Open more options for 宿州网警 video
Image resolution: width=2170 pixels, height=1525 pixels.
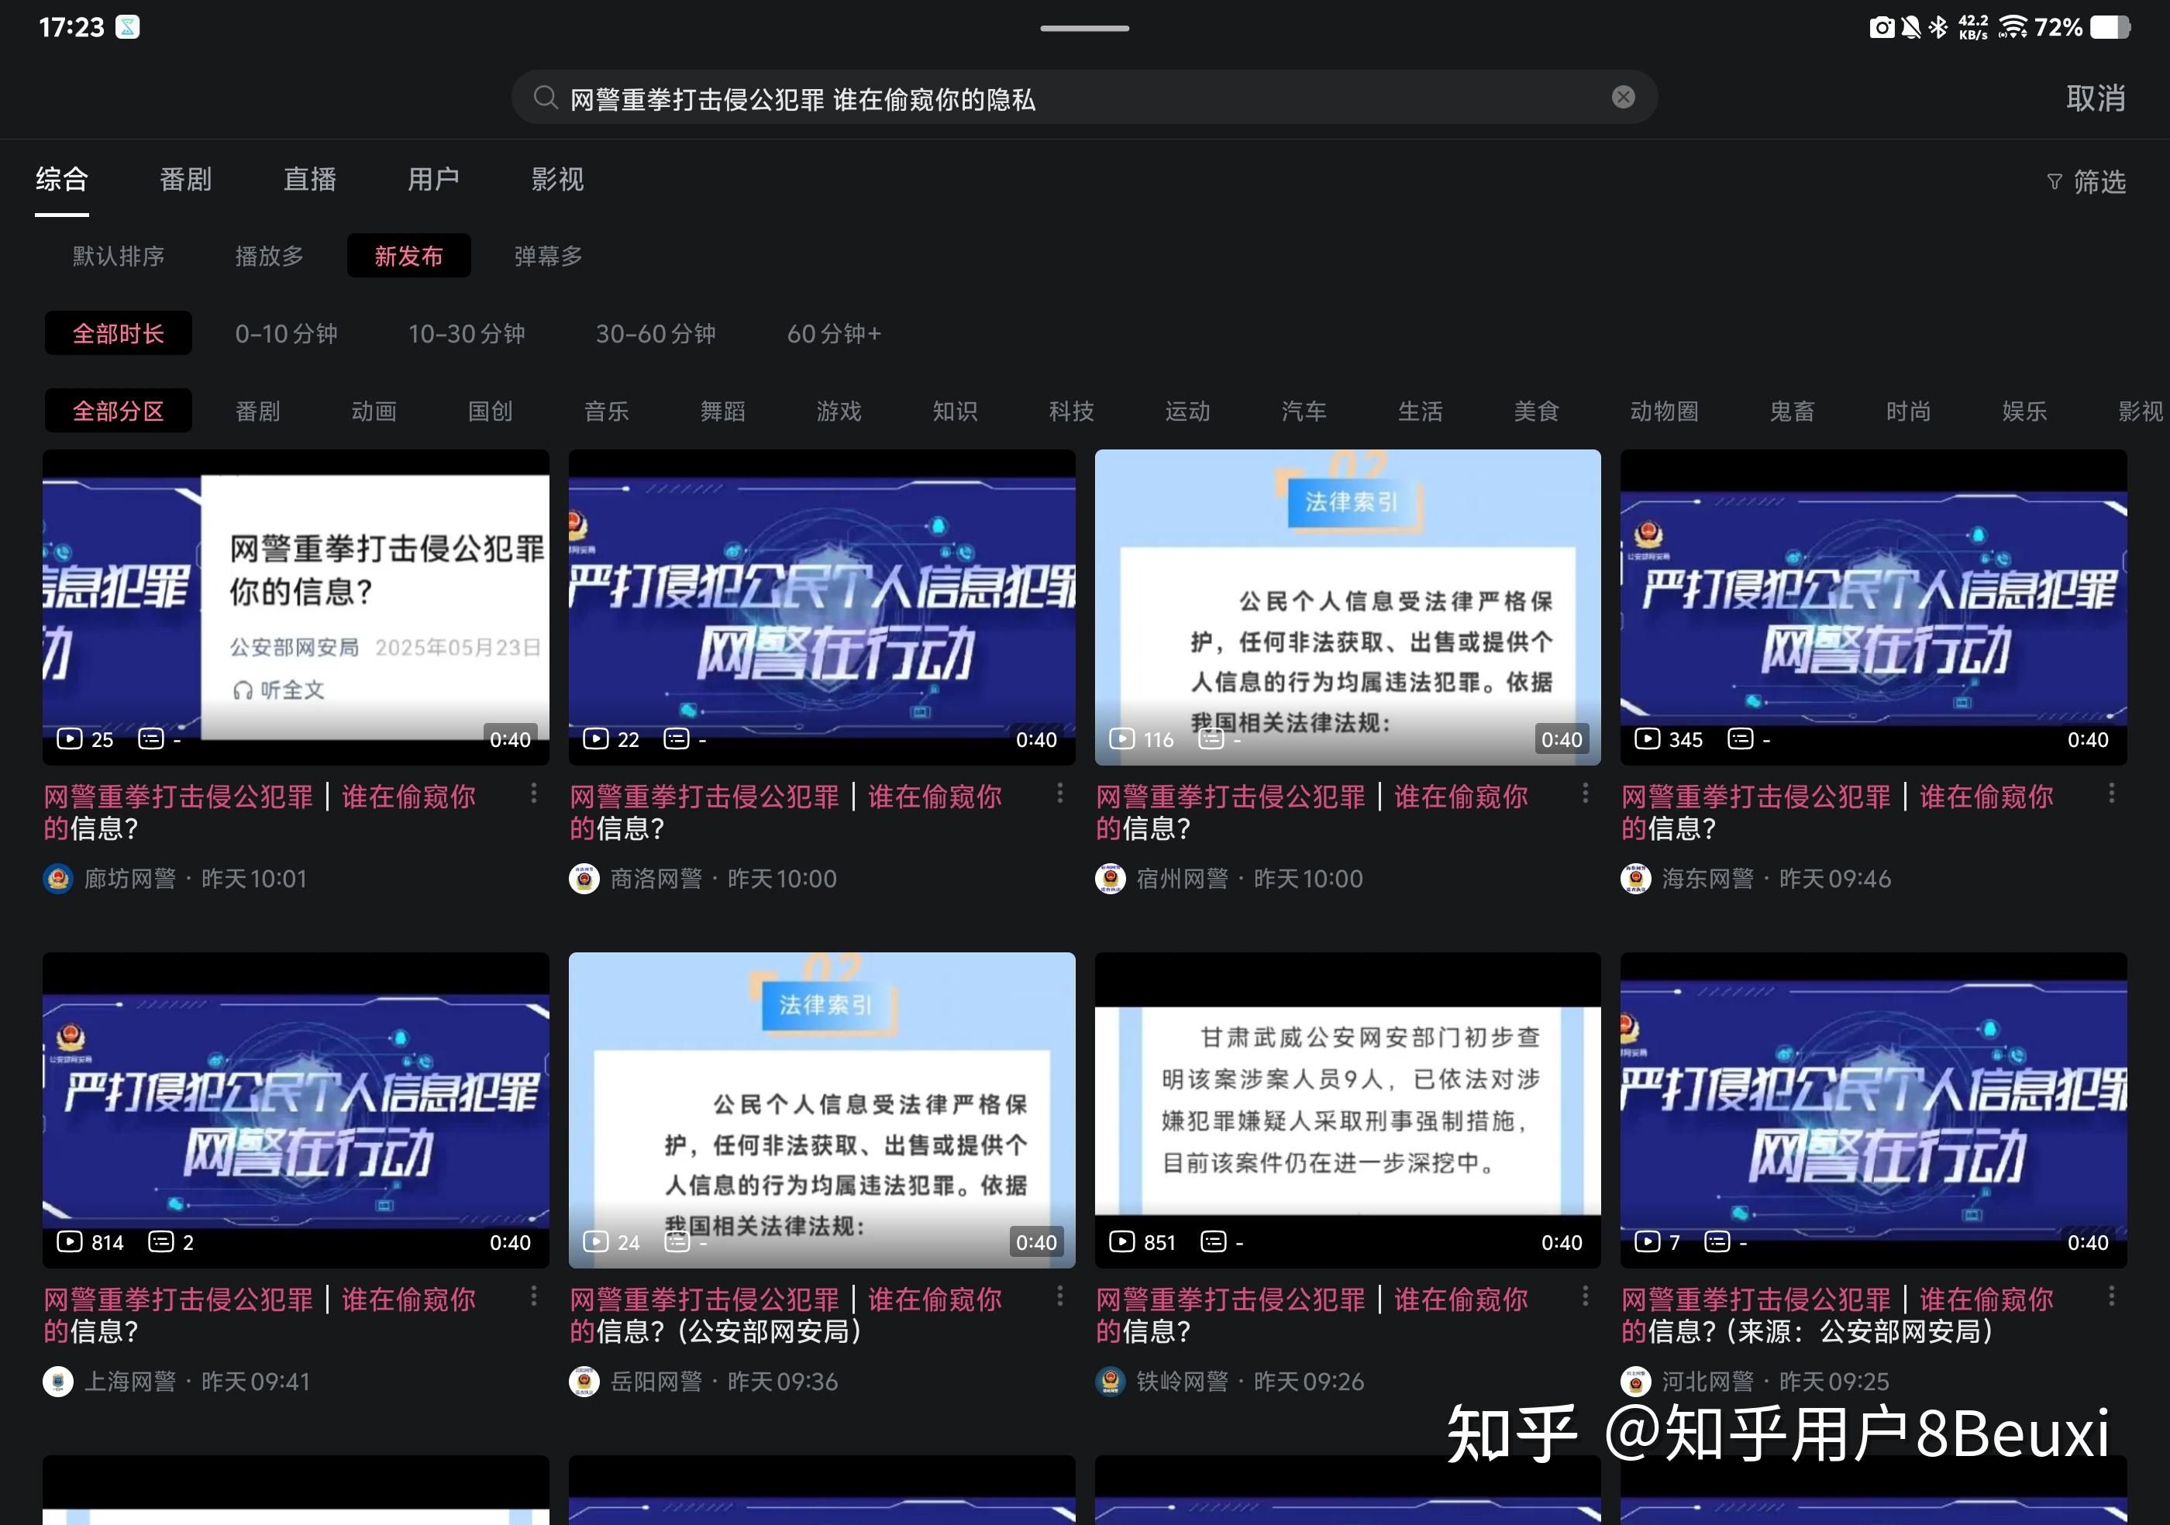click(x=1585, y=793)
